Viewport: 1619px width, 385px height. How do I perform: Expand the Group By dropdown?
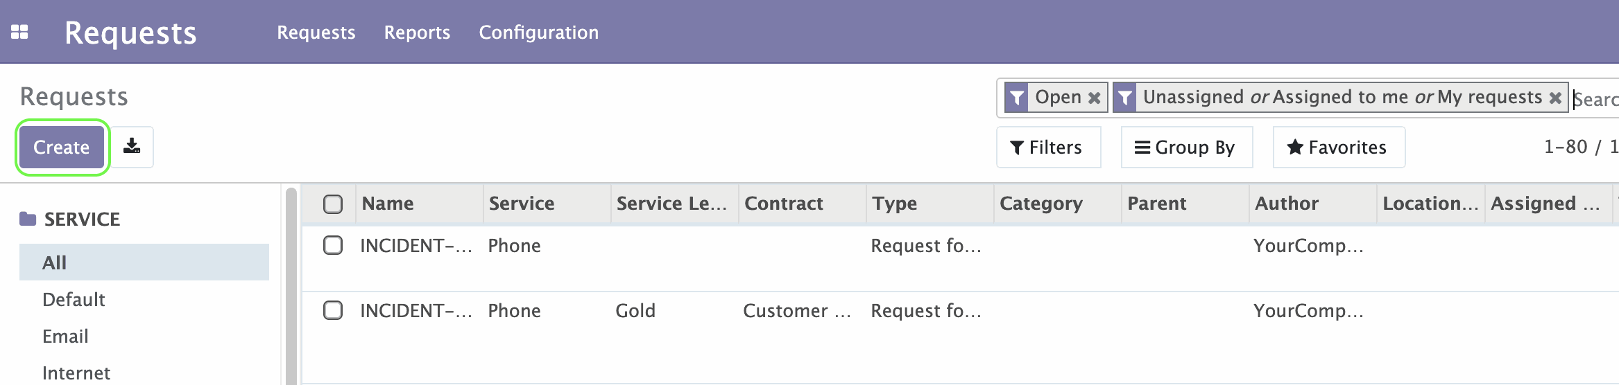click(1186, 147)
